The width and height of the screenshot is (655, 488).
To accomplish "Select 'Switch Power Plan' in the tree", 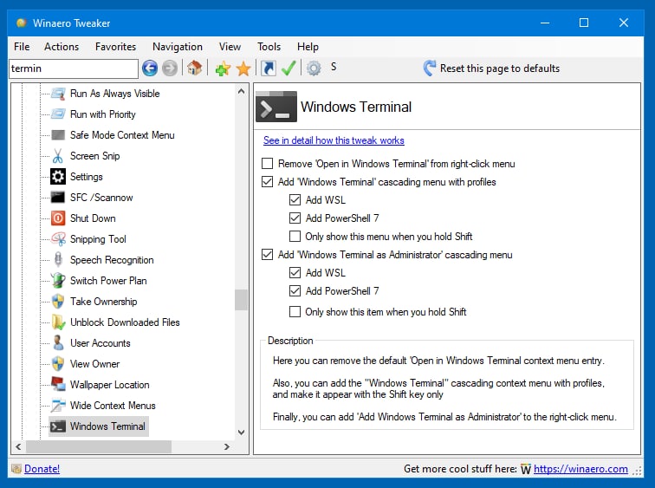I will (x=108, y=280).
